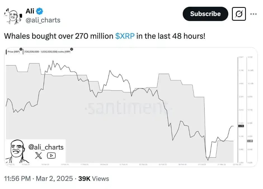Click the YouTube icon in chart watermark

[x=51, y=156]
